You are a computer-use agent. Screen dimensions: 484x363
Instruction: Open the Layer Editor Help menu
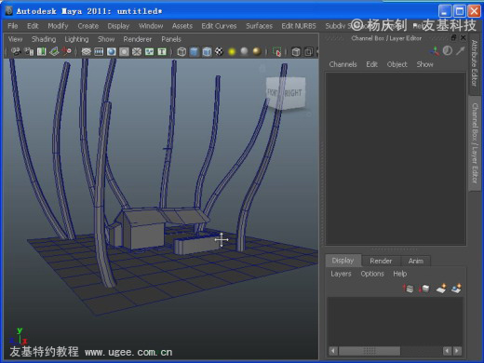point(400,274)
